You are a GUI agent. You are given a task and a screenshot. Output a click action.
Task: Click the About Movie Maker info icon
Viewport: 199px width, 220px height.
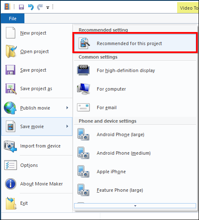coord(11,184)
